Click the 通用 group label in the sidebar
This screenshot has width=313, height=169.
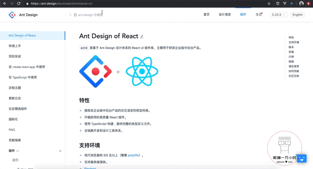pos(15,160)
